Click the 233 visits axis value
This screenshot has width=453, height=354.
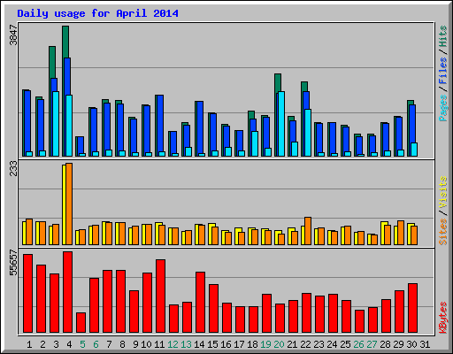click(13, 169)
